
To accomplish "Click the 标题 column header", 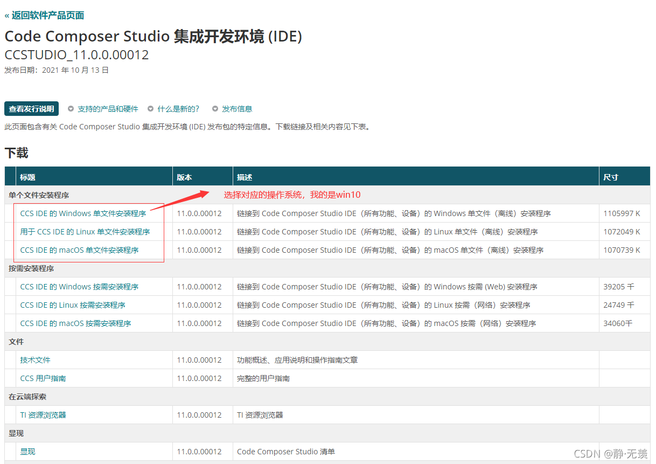I will (x=94, y=177).
